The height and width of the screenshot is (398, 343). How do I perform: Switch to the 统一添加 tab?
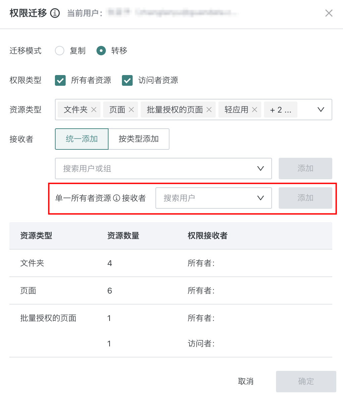82,139
